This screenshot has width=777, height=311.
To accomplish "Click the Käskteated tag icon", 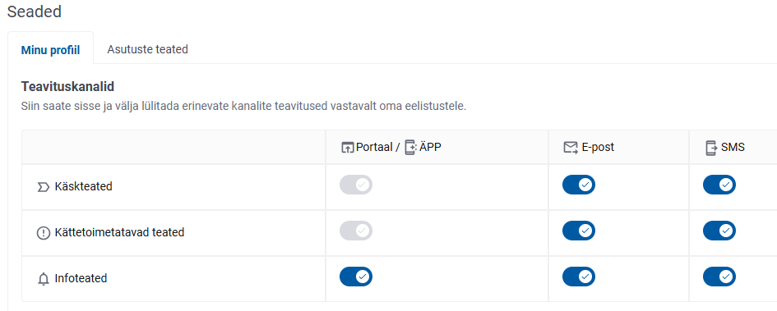I will pyautogui.click(x=44, y=187).
